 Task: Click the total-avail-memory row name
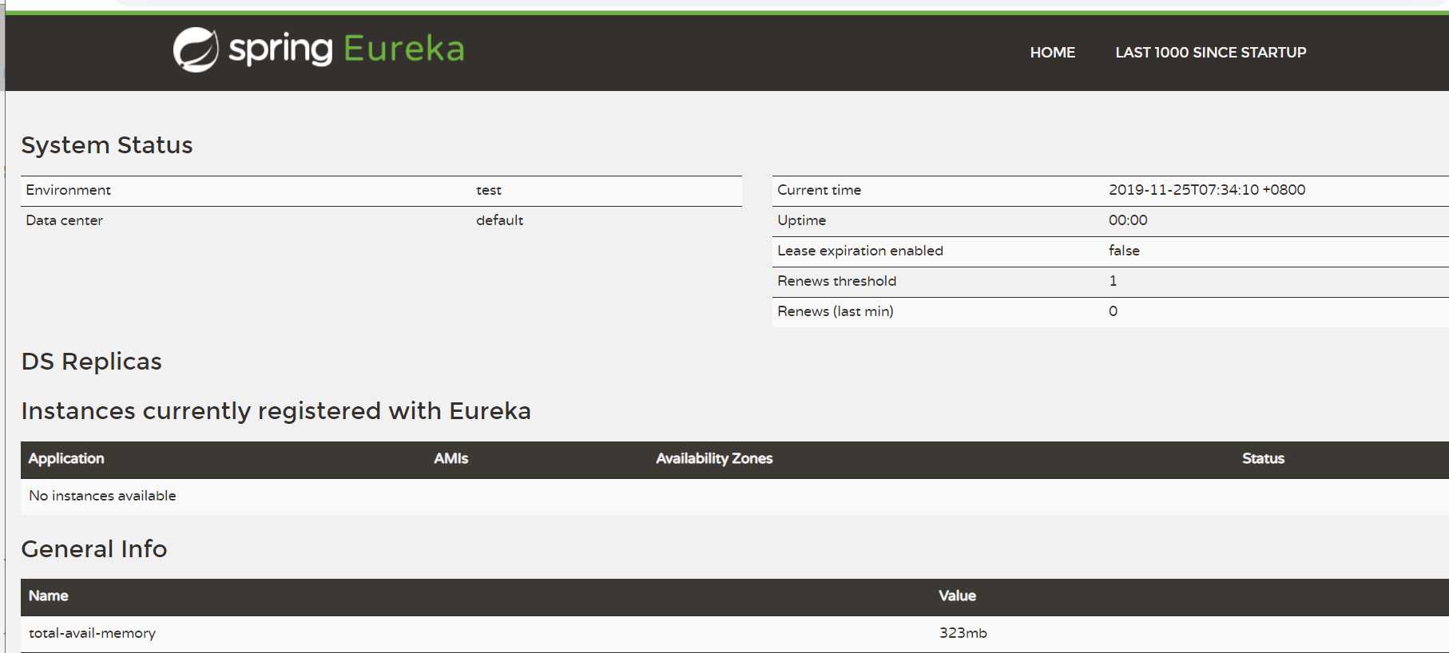click(92, 633)
